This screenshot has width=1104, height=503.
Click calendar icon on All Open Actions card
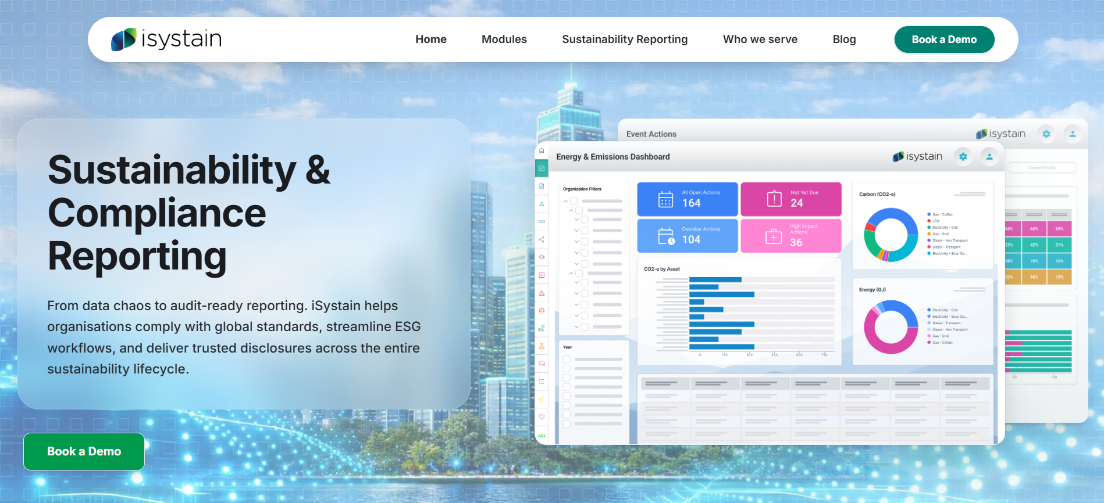(665, 199)
